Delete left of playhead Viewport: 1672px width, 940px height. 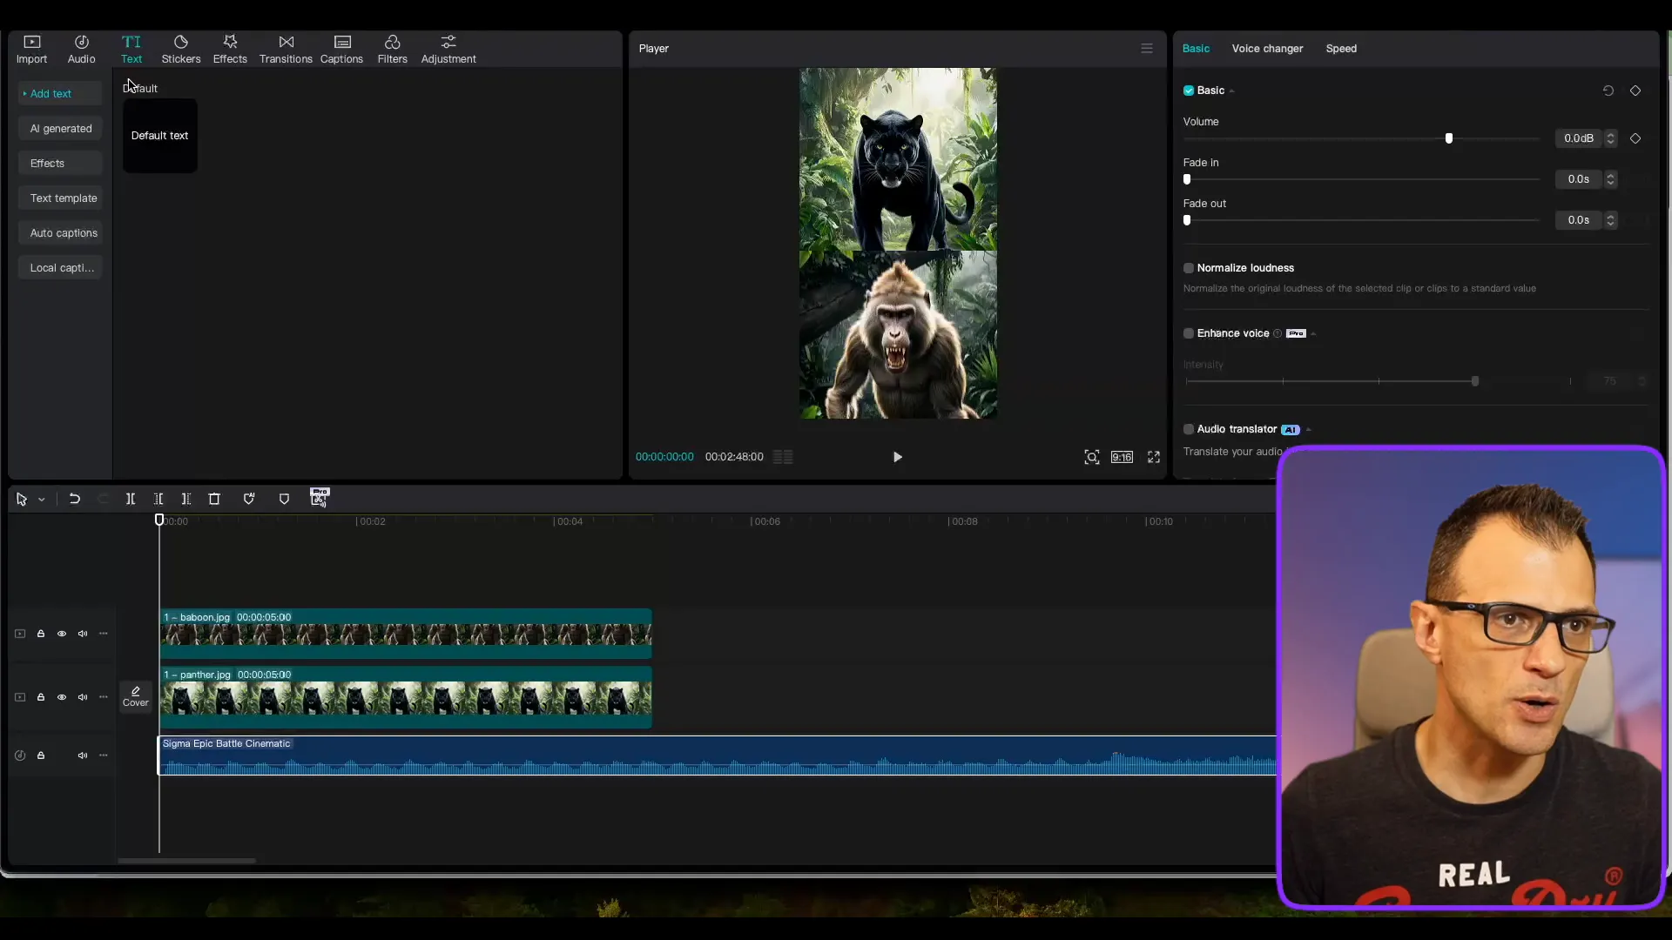[158, 499]
